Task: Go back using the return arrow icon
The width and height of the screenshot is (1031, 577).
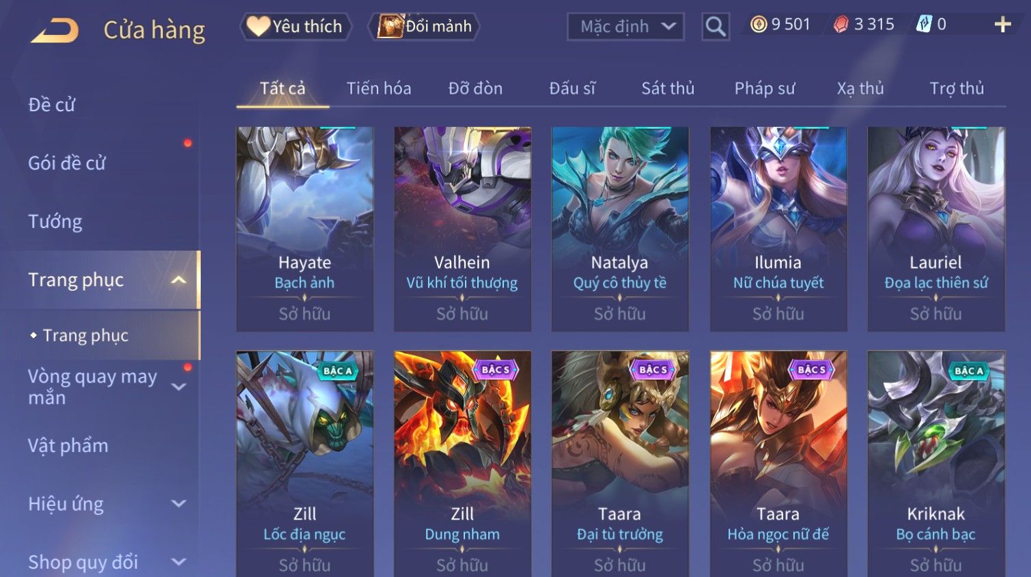Action: [x=55, y=30]
